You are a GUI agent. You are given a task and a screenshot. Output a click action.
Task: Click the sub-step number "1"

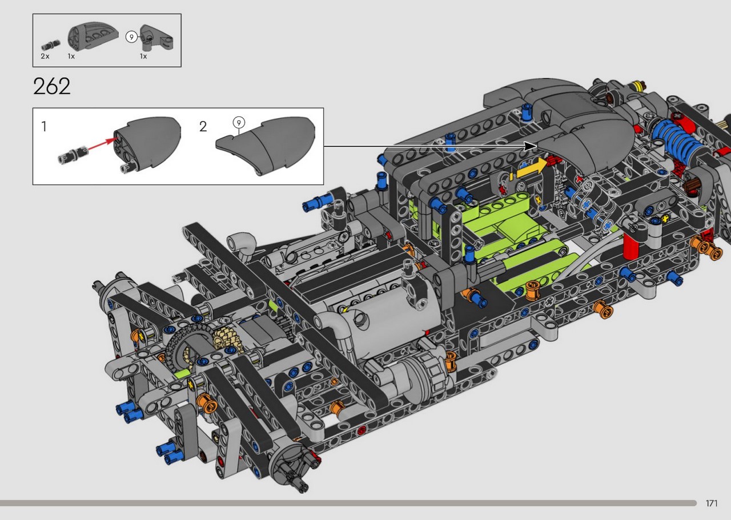pyautogui.click(x=44, y=127)
